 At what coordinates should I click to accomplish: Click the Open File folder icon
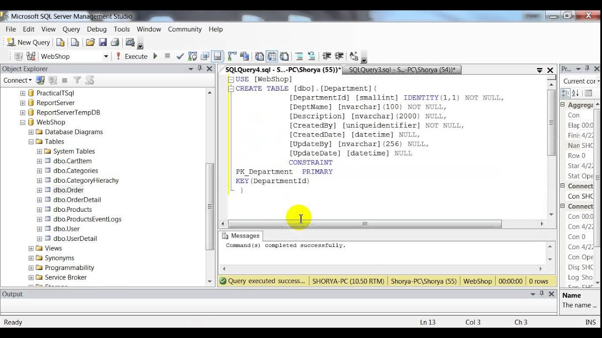tap(90, 42)
